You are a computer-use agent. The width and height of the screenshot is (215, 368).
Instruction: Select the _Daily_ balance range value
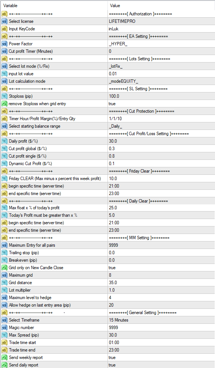point(116,126)
